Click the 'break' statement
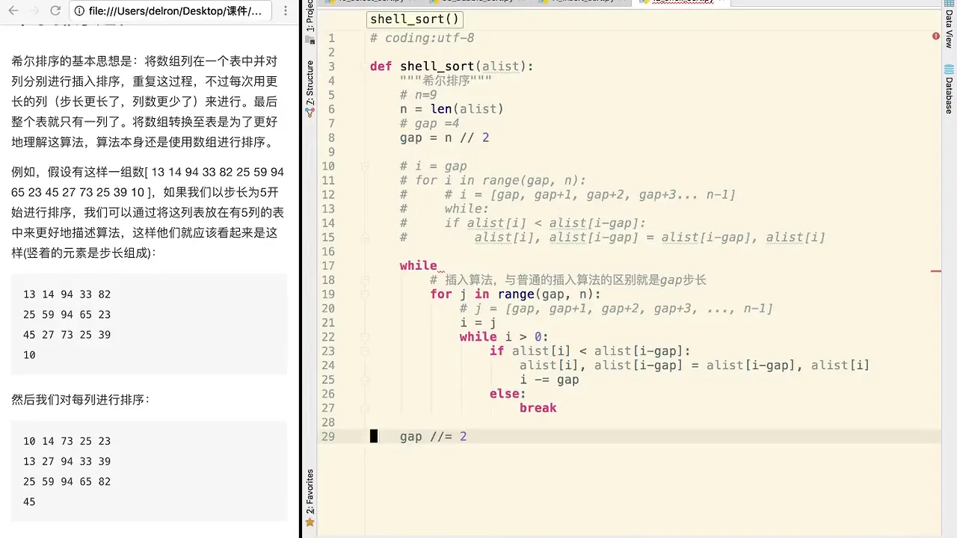 point(538,408)
